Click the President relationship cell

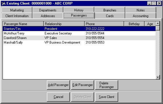51,29
